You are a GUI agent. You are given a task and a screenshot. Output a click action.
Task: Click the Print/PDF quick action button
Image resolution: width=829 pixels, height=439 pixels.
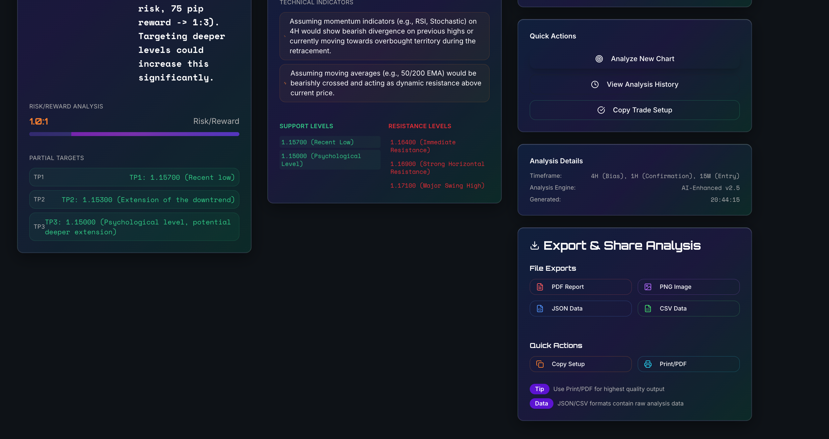tap(688, 364)
